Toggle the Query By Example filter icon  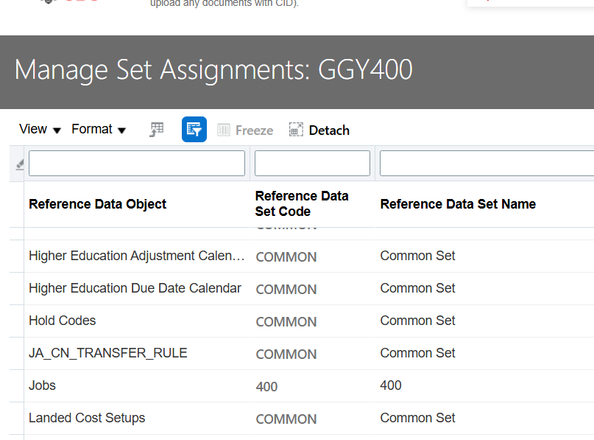pyautogui.click(x=194, y=129)
